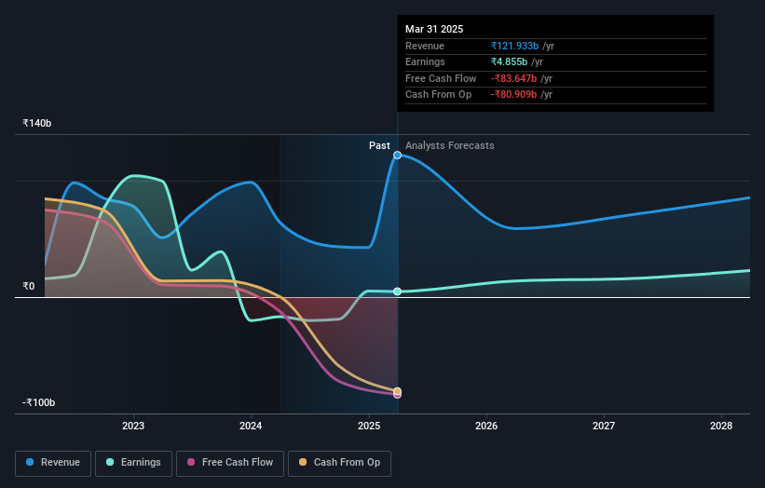This screenshot has height=488, width=765.
Task: Toggle the Earnings legend series
Action: coord(133,463)
